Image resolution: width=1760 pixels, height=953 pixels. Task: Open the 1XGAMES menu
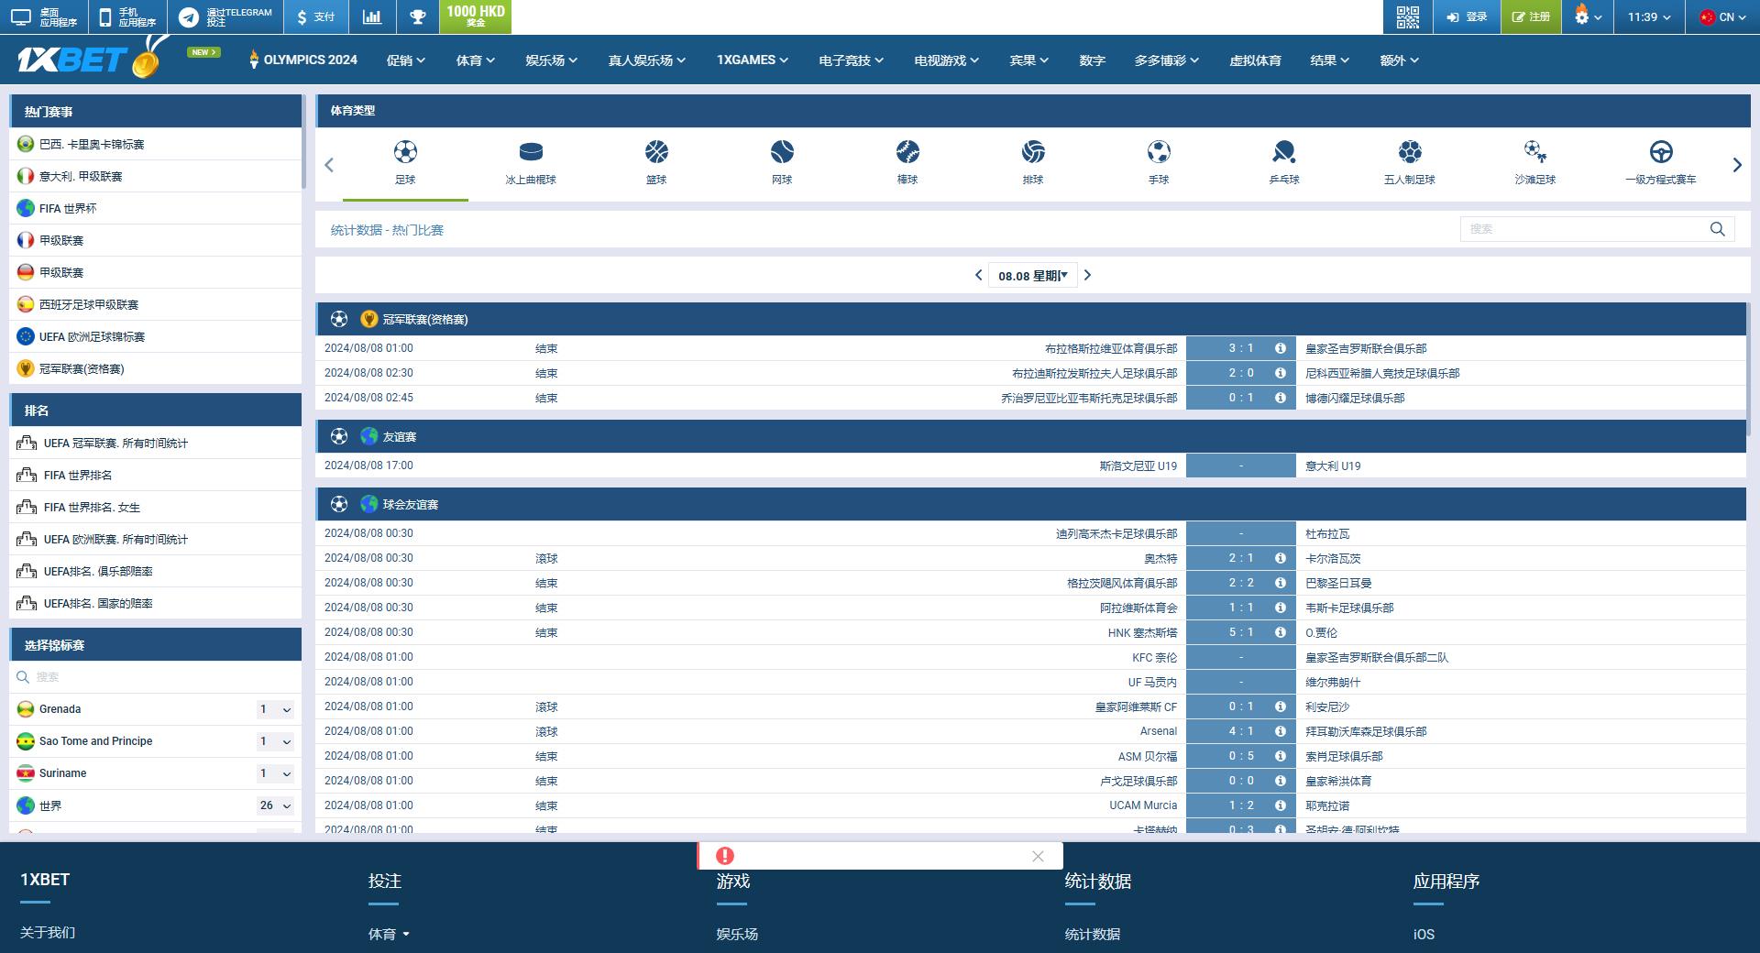[752, 60]
